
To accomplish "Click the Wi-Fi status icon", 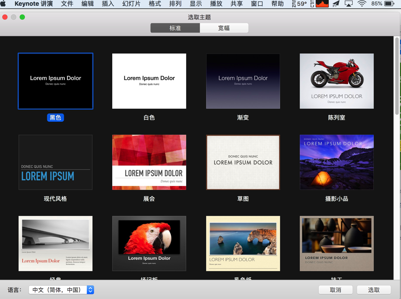I will coord(361,3).
